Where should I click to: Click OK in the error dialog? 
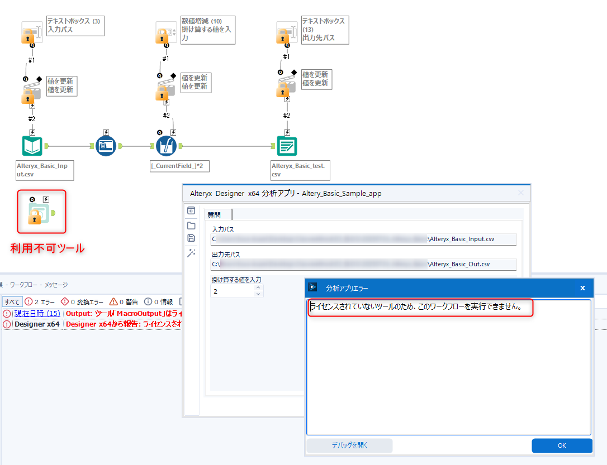tap(562, 445)
